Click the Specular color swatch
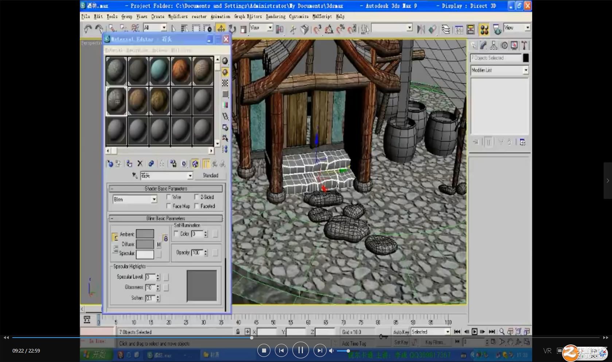Image resolution: width=612 pixels, height=362 pixels. pos(145,254)
